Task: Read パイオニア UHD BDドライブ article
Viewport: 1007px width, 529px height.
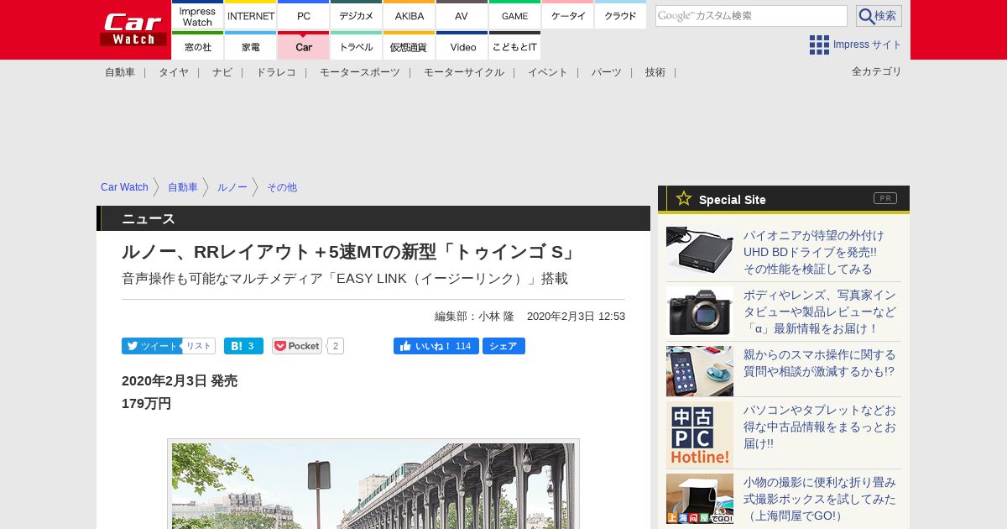Action: (813, 252)
